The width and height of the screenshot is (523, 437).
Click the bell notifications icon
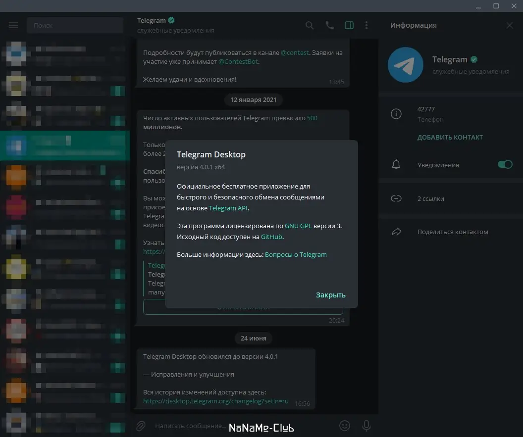[x=396, y=164]
